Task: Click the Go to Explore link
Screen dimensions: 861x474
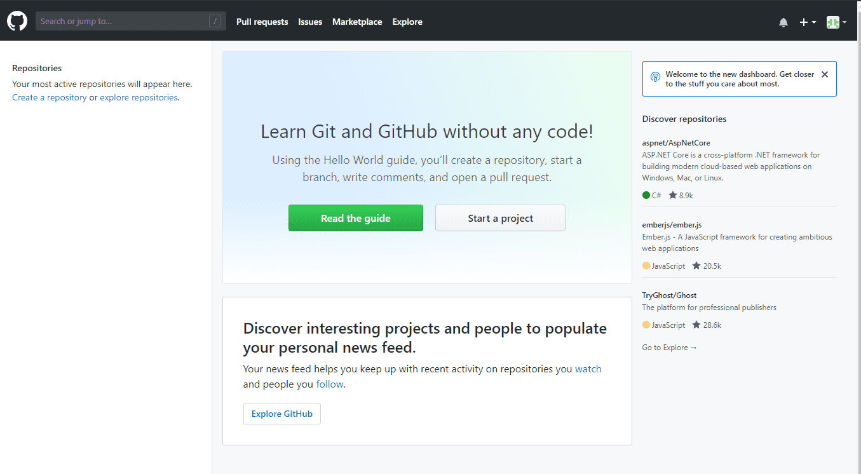Action: pos(669,348)
